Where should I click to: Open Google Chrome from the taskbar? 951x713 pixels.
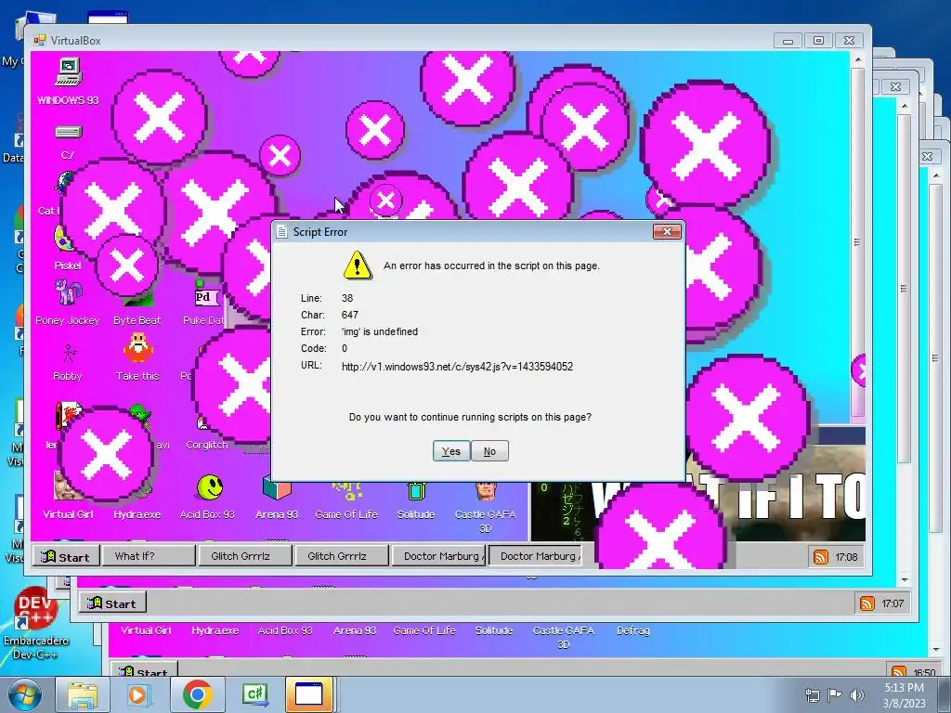197,694
